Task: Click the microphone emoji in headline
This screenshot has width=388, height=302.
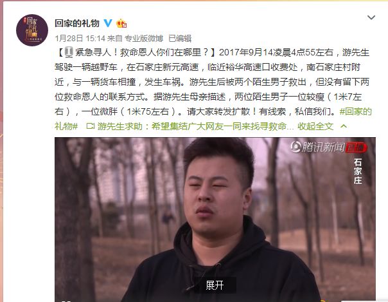Action: tap(69, 52)
